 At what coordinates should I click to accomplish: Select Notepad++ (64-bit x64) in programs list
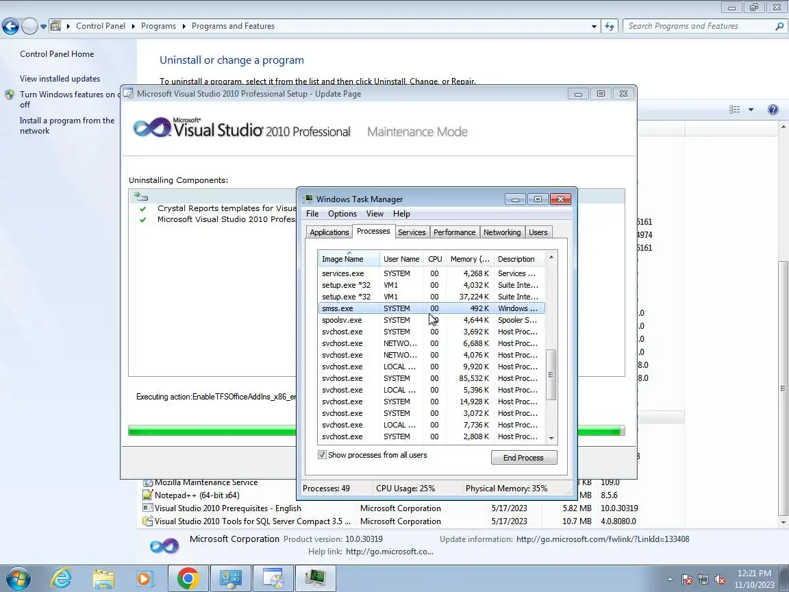click(197, 495)
